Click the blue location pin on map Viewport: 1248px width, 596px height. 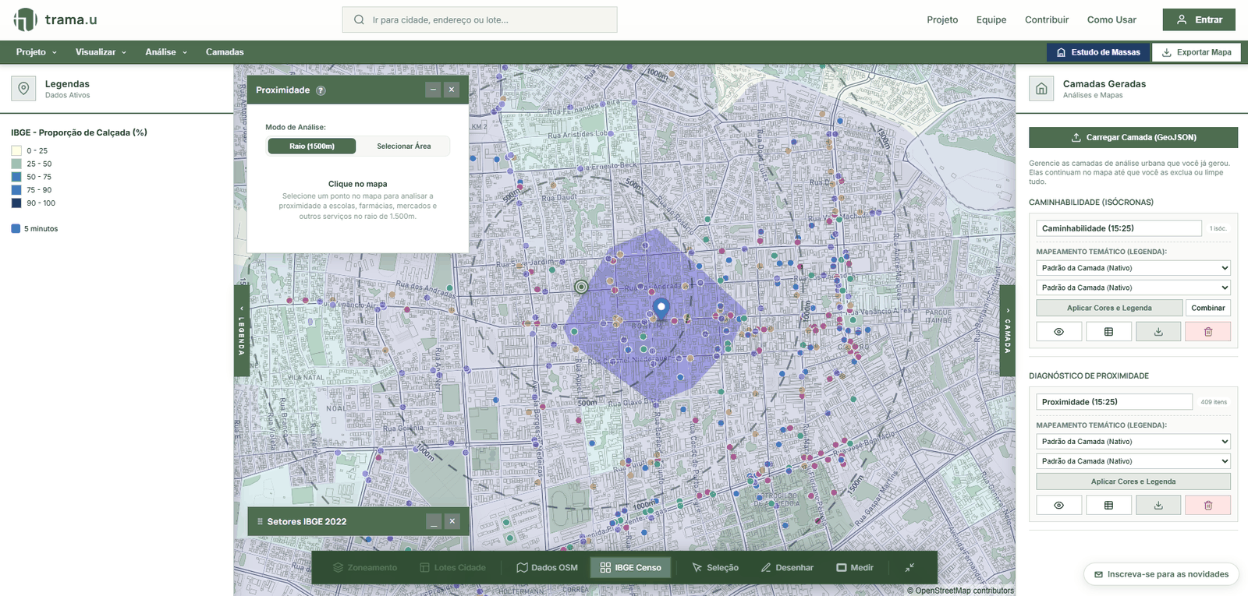click(x=661, y=309)
